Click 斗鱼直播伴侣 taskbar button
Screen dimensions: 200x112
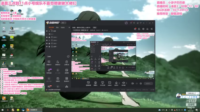pos(34,110)
